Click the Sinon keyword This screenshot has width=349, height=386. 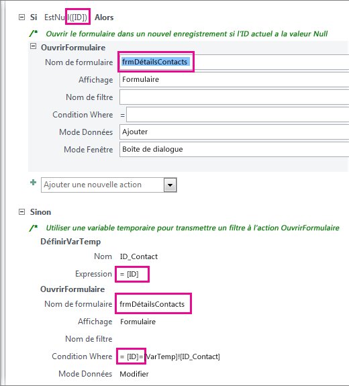pos(40,212)
